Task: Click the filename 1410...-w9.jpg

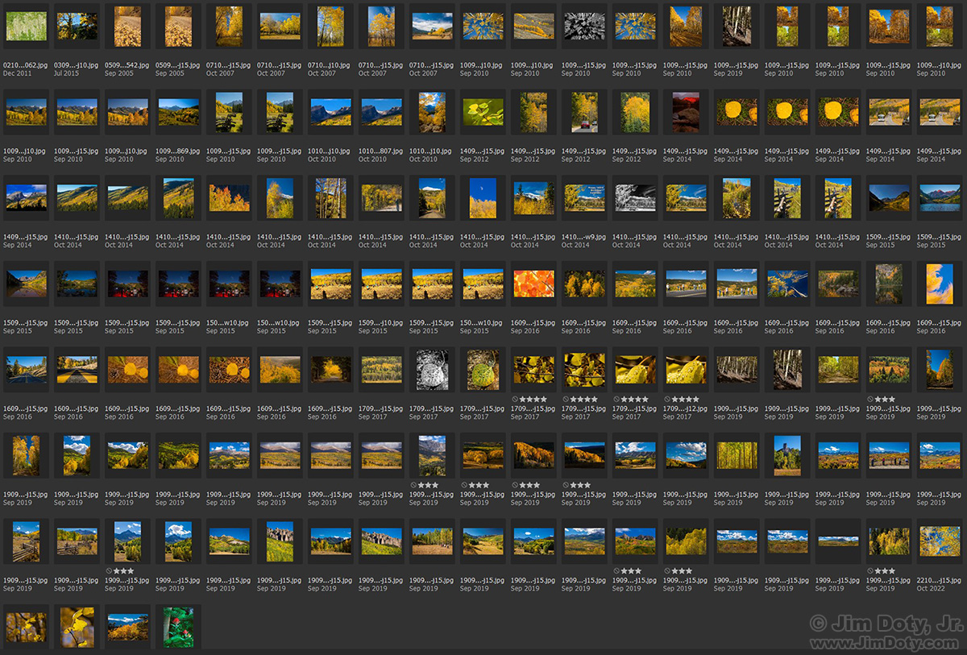Action: pyautogui.click(x=585, y=237)
